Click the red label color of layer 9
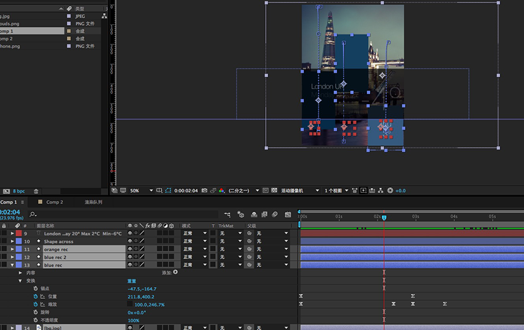 tap(19, 233)
